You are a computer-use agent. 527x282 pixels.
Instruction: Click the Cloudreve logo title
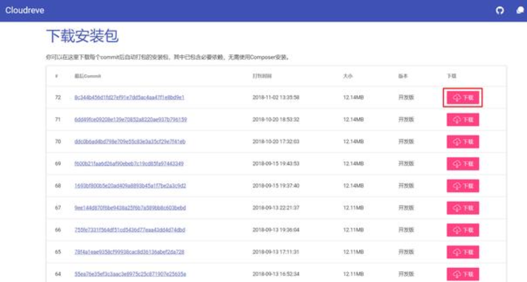click(25, 11)
